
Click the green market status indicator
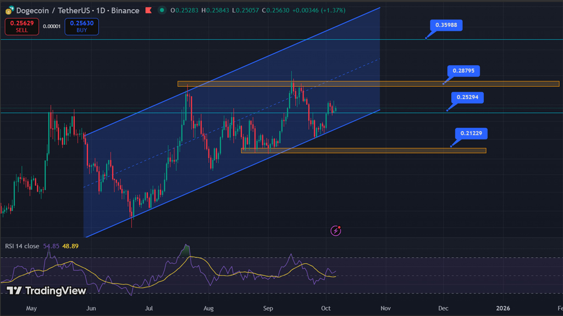(x=161, y=10)
